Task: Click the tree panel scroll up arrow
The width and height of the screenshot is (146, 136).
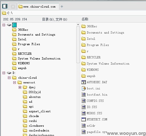Action: (78, 25)
